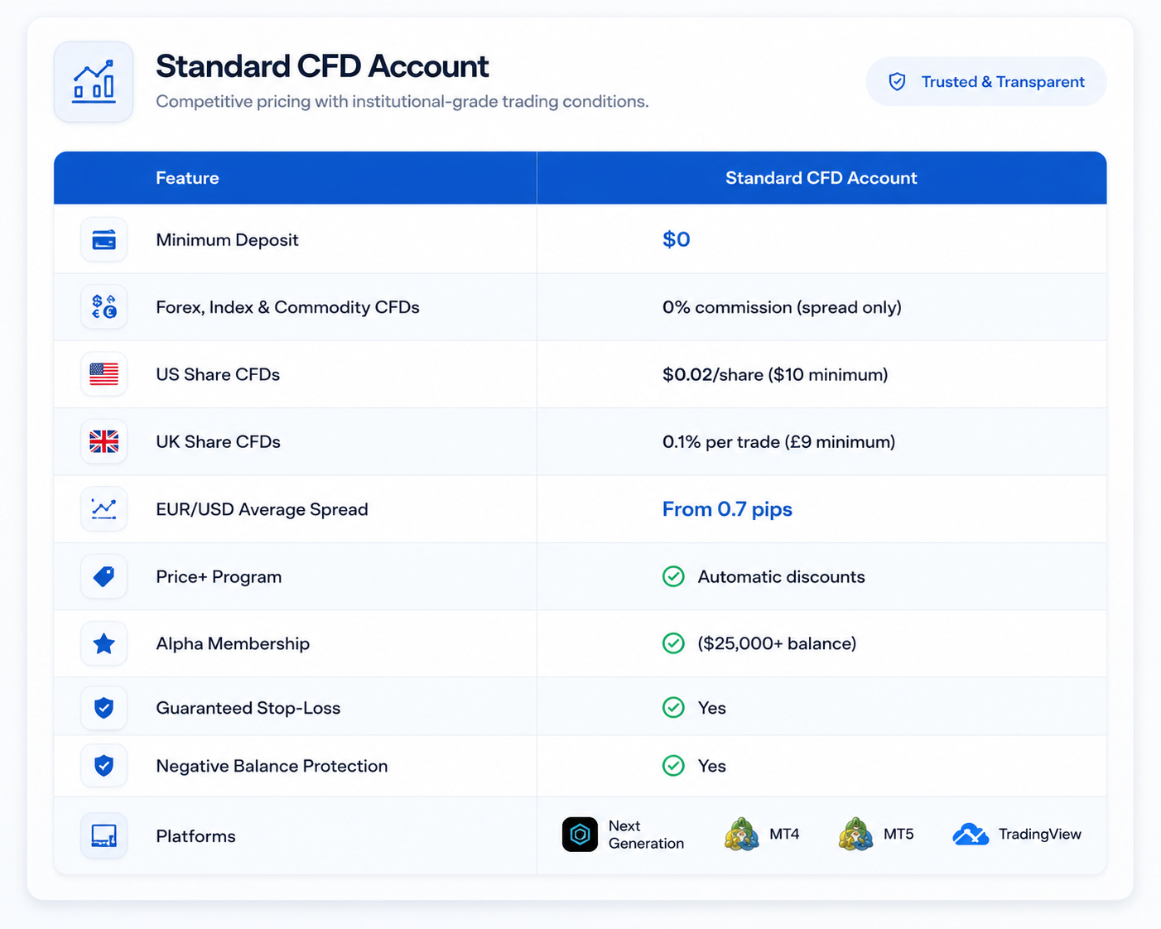Image resolution: width=1161 pixels, height=929 pixels.
Task: Click the Guaranteed Stop-Loss shield icon
Action: click(x=104, y=708)
